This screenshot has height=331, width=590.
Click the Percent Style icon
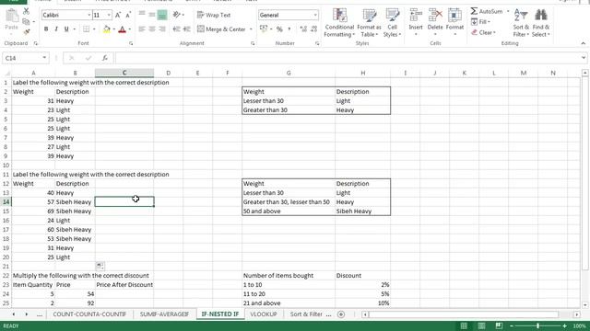click(279, 29)
